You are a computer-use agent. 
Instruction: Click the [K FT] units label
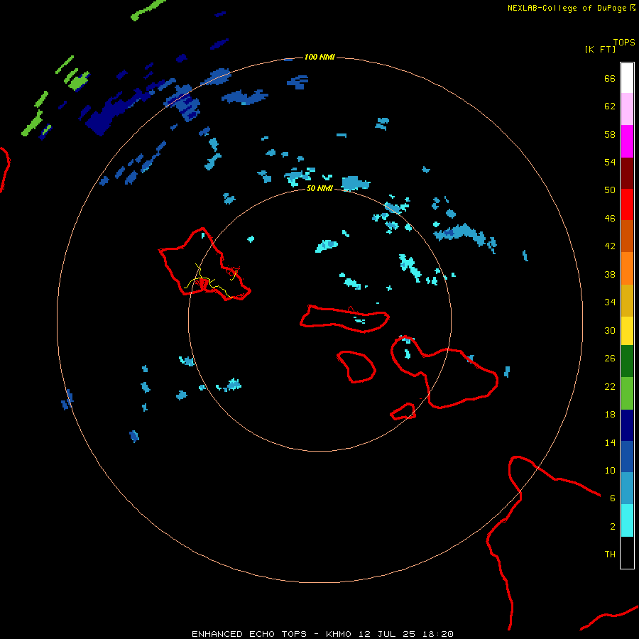(600, 49)
